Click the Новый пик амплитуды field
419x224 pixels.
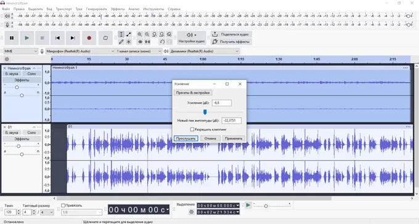coord(232,121)
